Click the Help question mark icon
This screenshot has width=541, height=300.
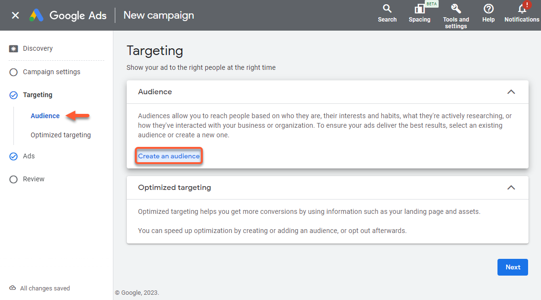[x=488, y=9]
